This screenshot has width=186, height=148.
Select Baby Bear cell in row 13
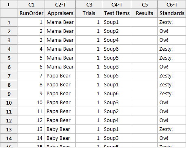click(x=60, y=129)
